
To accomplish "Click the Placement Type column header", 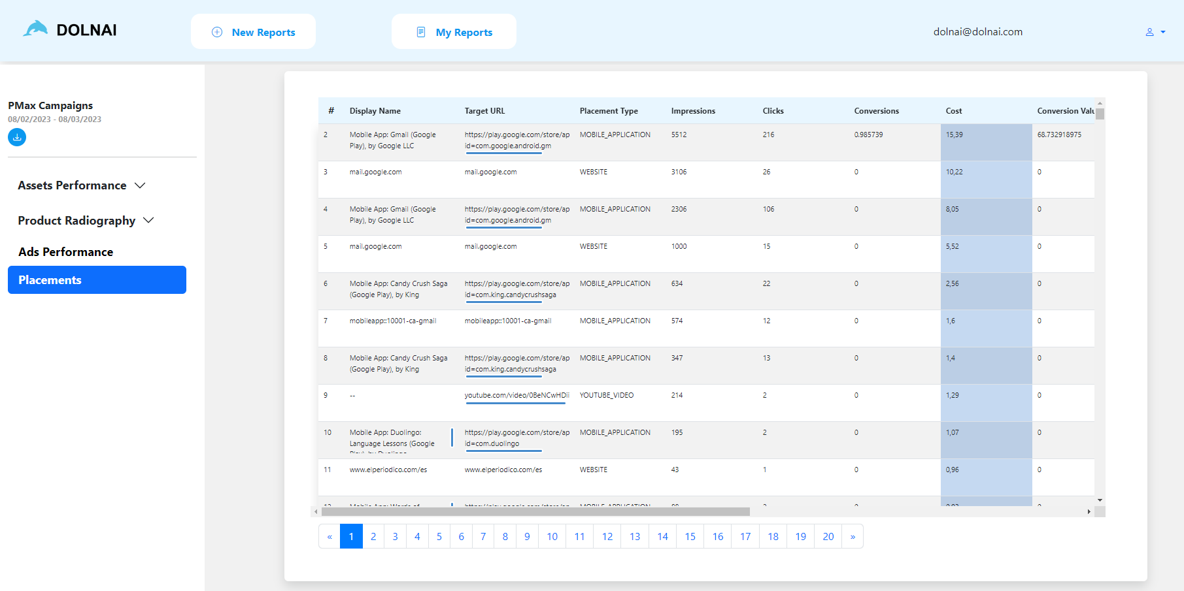I will pos(609,111).
